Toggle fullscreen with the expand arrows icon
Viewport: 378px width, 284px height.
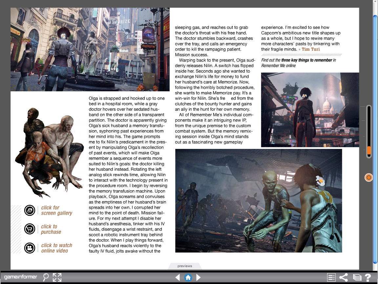click(57, 277)
